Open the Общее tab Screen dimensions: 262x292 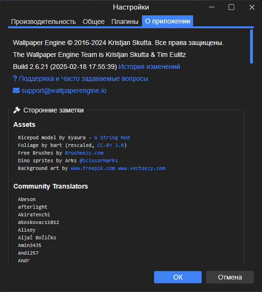coord(93,21)
